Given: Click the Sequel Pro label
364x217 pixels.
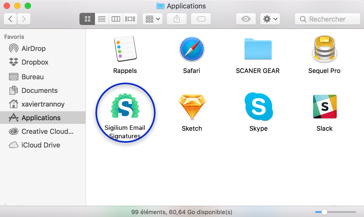Looking at the screenshot, I should tap(324, 71).
